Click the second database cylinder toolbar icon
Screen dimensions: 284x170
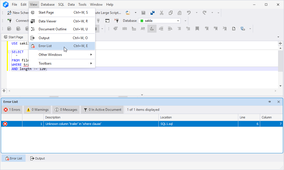[x=18, y=29]
